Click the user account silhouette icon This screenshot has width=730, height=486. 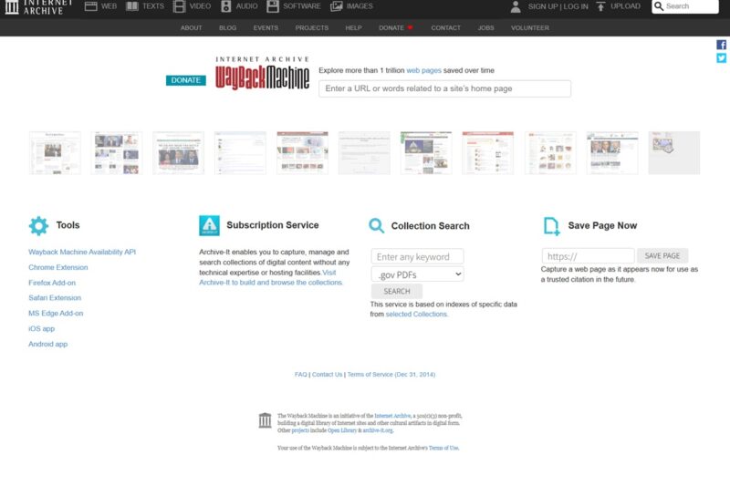tap(516, 6)
